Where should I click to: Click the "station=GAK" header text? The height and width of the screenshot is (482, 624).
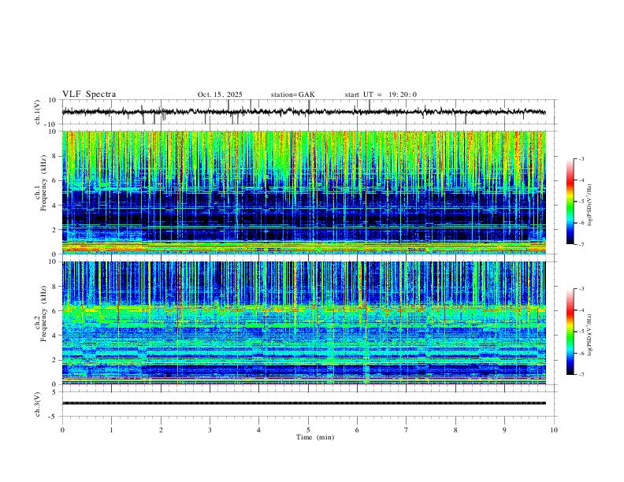(292, 95)
